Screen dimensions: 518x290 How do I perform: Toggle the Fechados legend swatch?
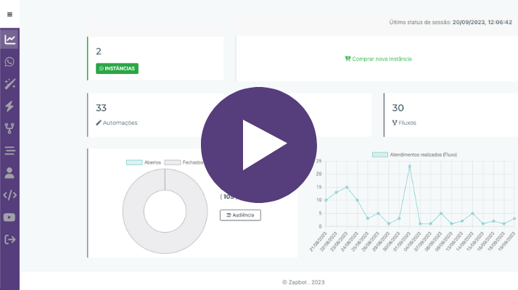[172, 162]
